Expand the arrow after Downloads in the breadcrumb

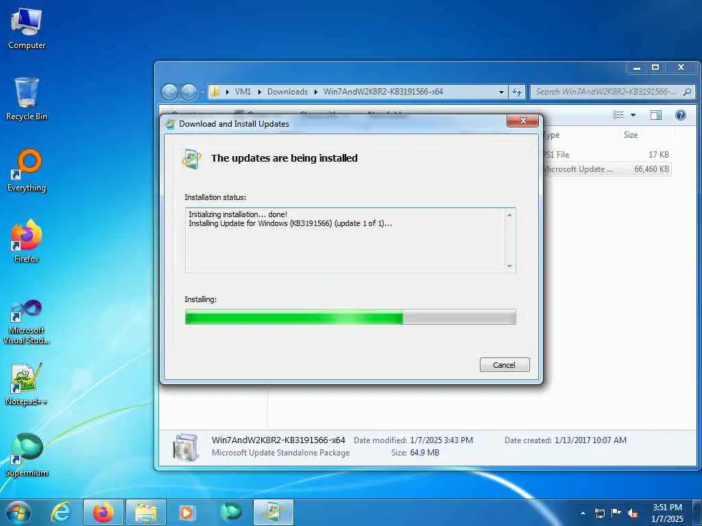click(x=315, y=92)
